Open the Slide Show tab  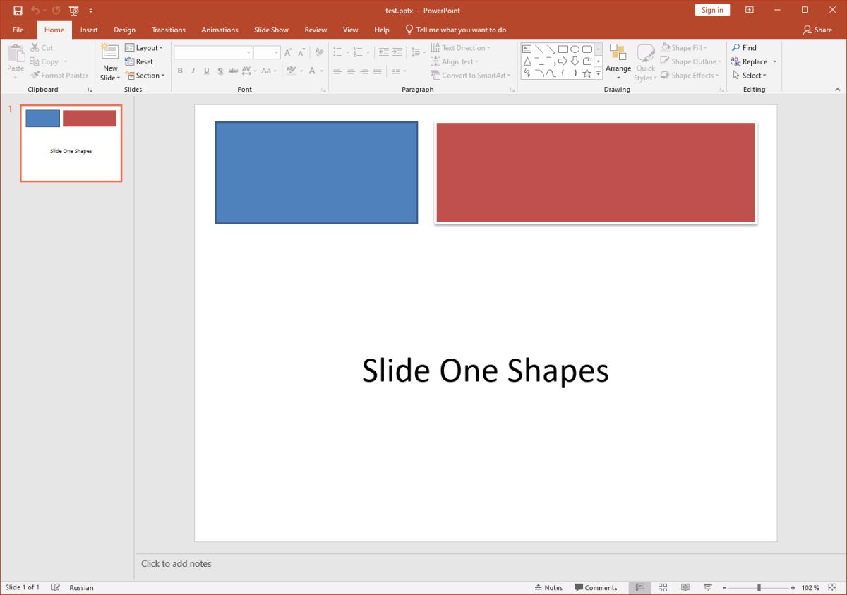tap(271, 30)
